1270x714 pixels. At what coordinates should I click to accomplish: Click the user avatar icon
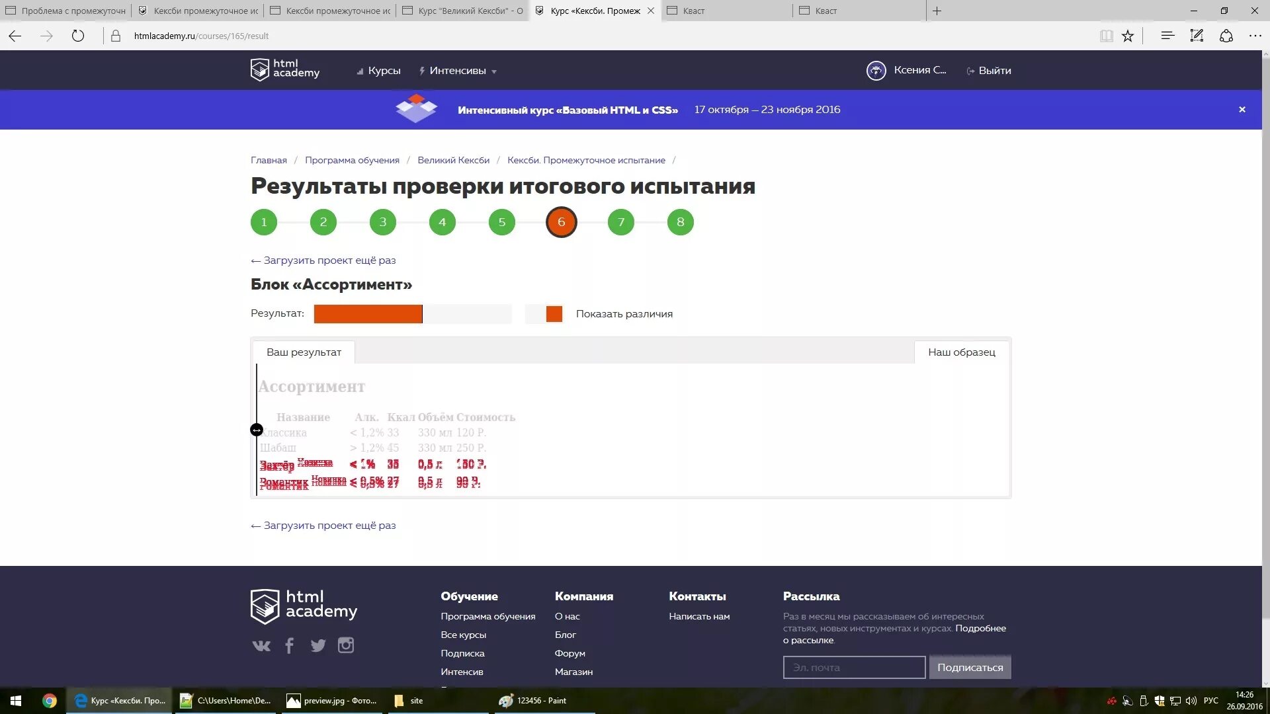876,70
